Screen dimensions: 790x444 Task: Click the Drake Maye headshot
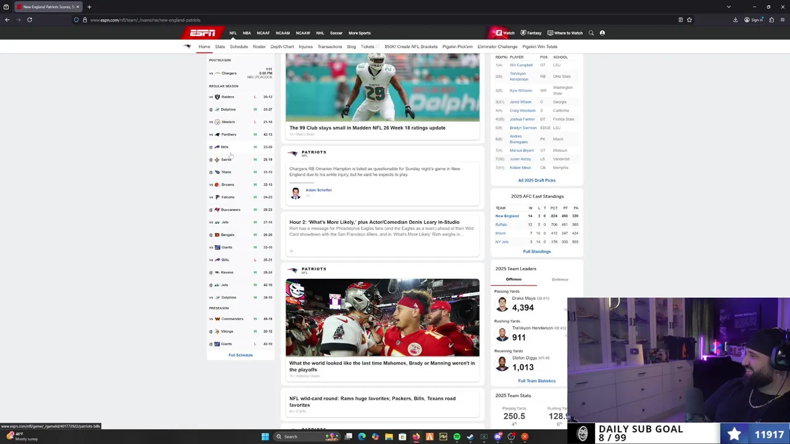click(x=502, y=305)
